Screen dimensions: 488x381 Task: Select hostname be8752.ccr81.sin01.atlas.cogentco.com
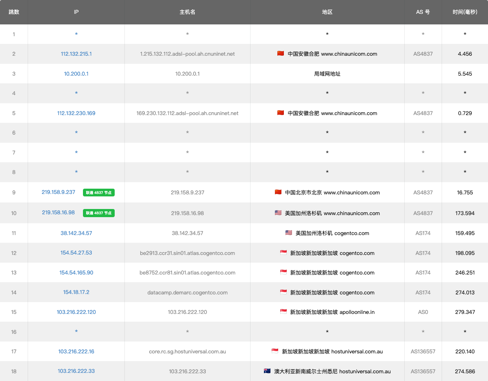click(x=187, y=272)
